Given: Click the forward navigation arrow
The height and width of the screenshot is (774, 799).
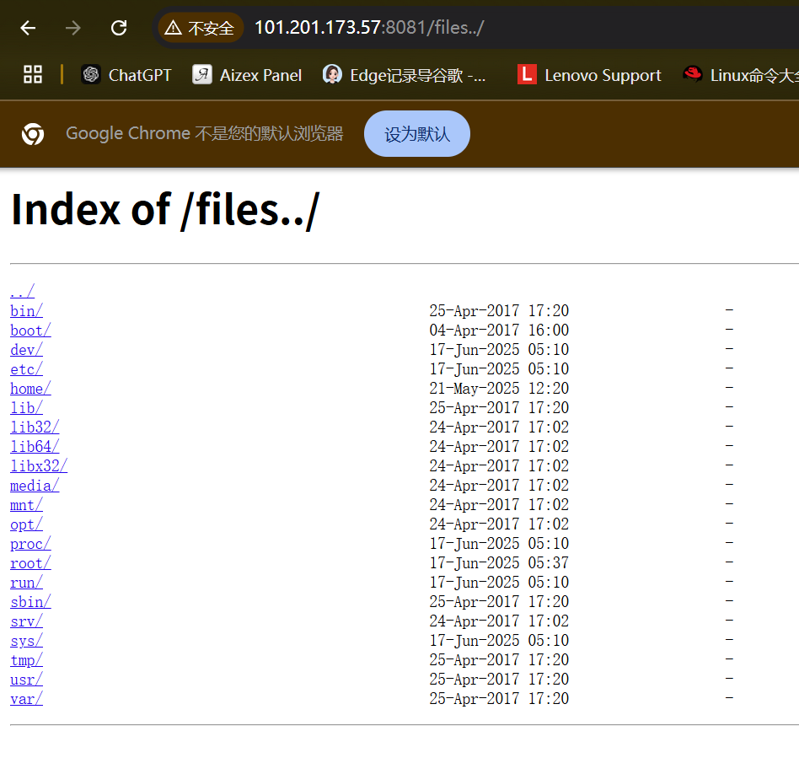Looking at the screenshot, I should pyautogui.click(x=73, y=28).
